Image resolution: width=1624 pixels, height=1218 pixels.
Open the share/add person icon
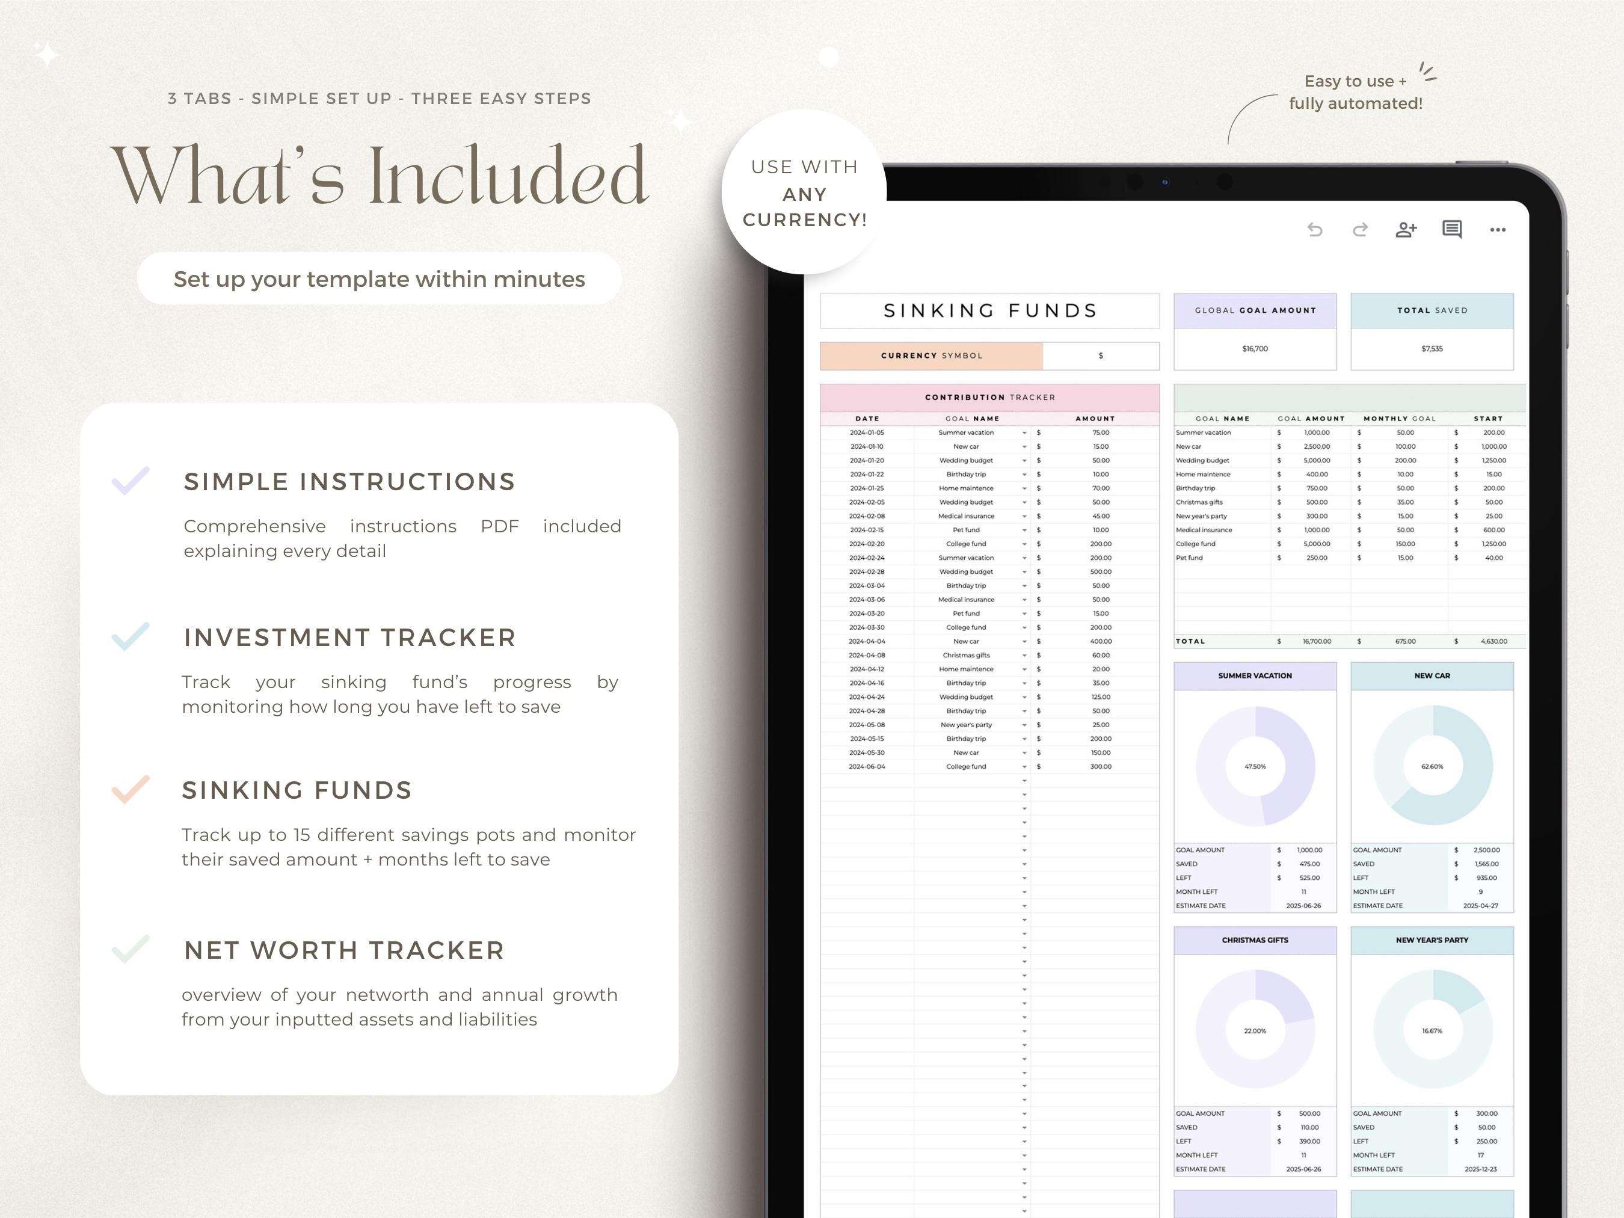click(1406, 230)
